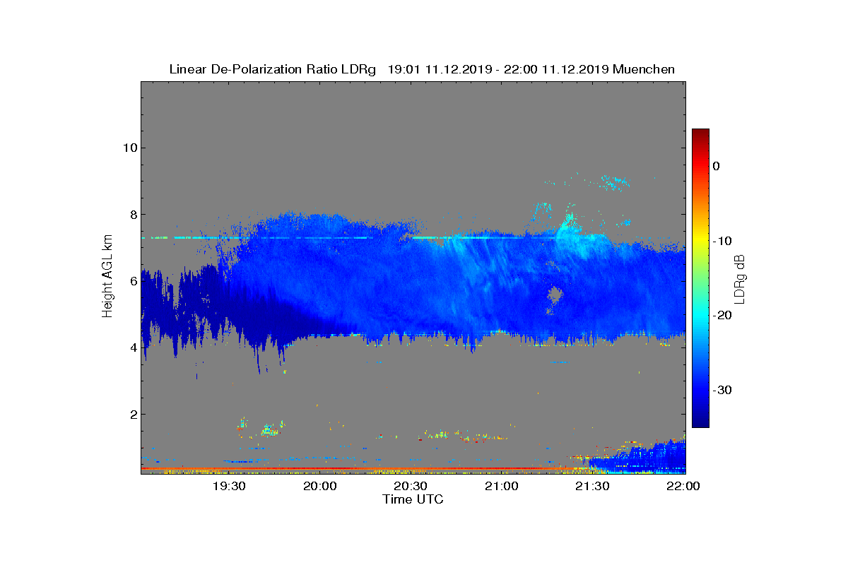The image size is (848, 565).
Task: Click the height tick label '8'
Action: coord(132,214)
